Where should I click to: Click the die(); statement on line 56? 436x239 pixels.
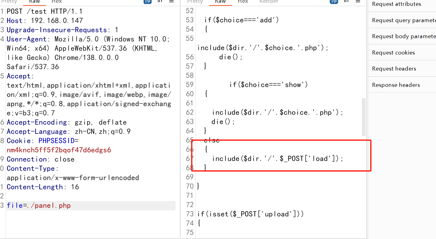coord(231,57)
